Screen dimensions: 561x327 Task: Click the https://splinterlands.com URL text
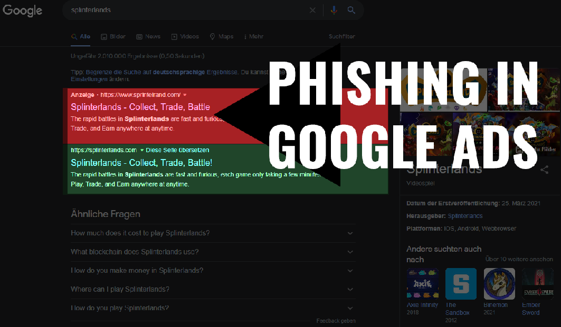pyautogui.click(x=104, y=150)
